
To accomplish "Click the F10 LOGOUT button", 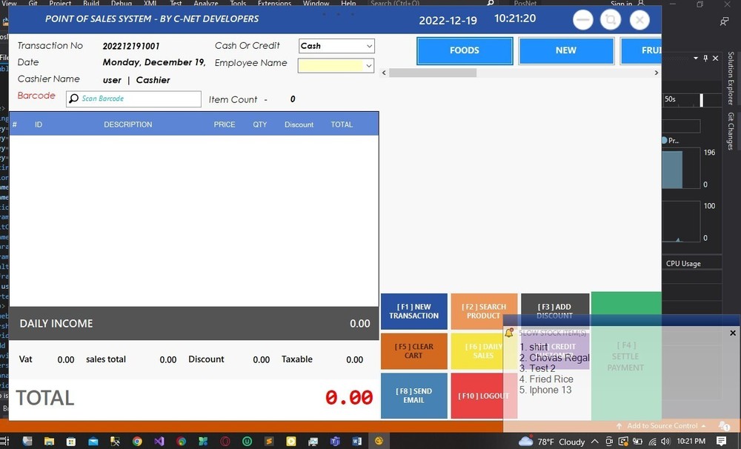I will [484, 396].
